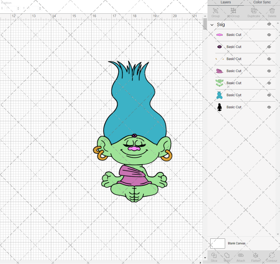Hide the gold earrings Basic Cut layer

coord(269,59)
